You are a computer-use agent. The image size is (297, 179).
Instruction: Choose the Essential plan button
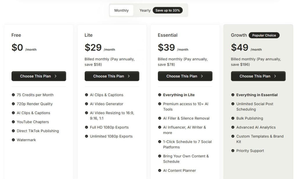tap(185, 76)
